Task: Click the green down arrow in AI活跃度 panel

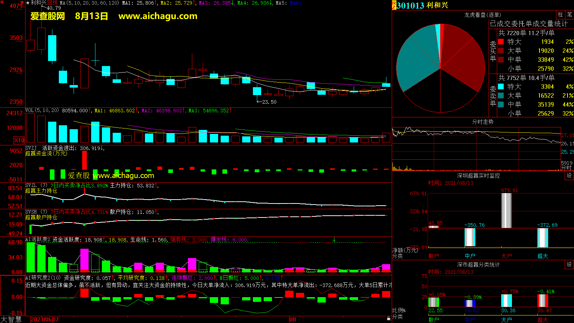Action: [x=334, y=239]
